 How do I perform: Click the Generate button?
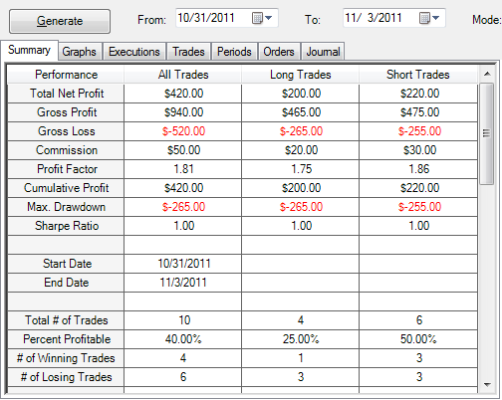pos(60,21)
